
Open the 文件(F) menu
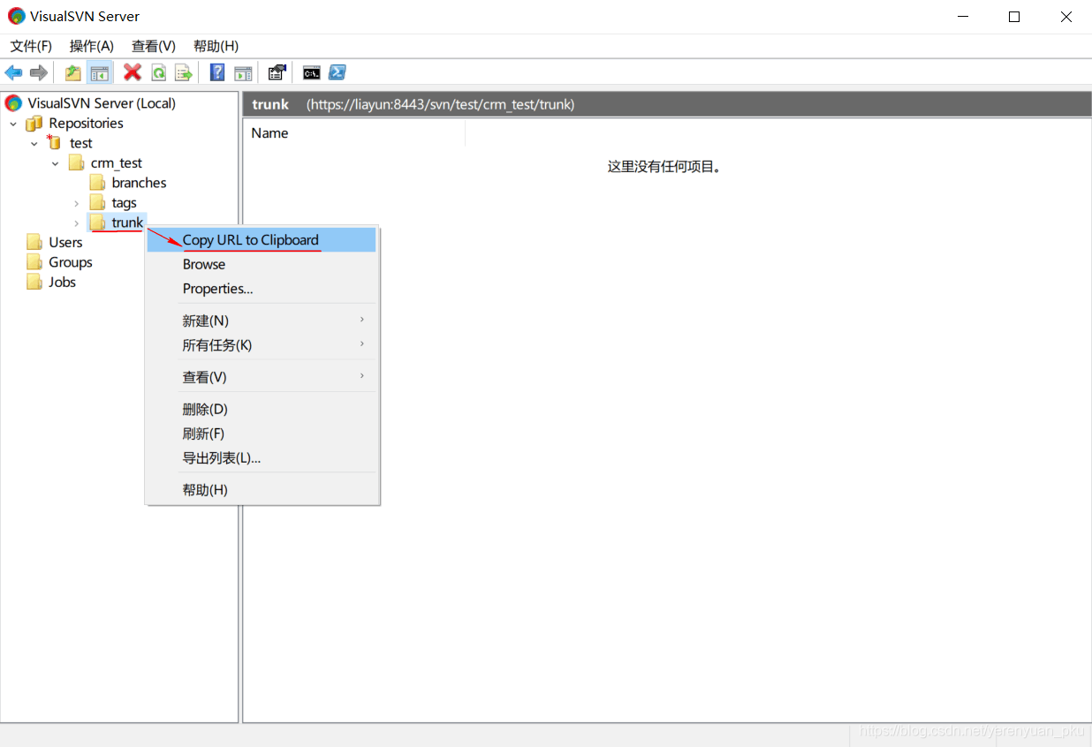point(31,46)
